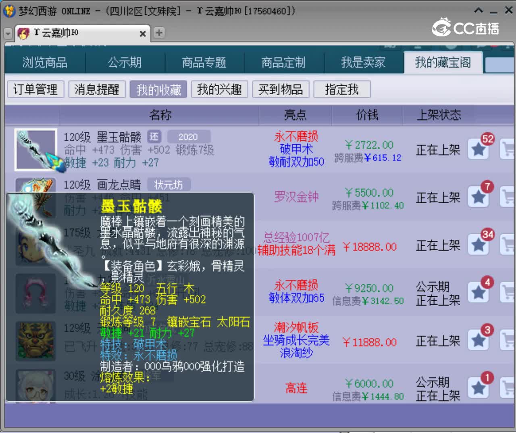Add the ¥9250.00 item to cart

pos(507,293)
